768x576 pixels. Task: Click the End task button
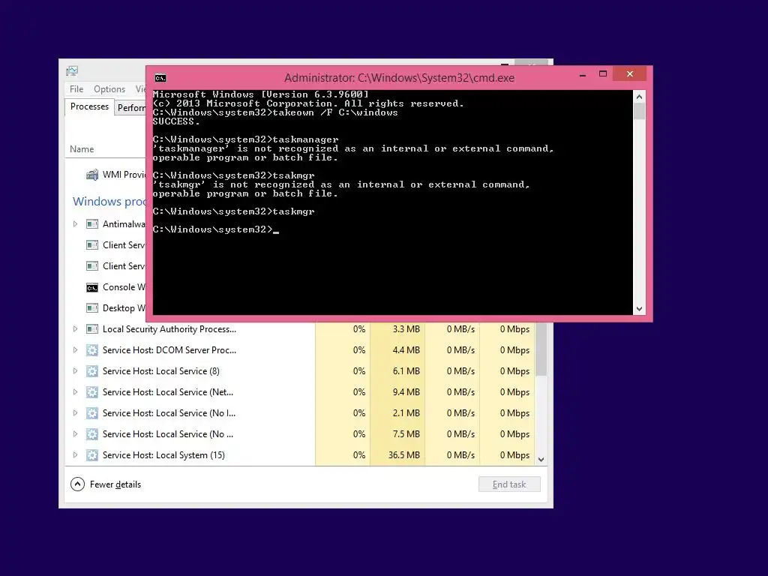pos(509,484)
